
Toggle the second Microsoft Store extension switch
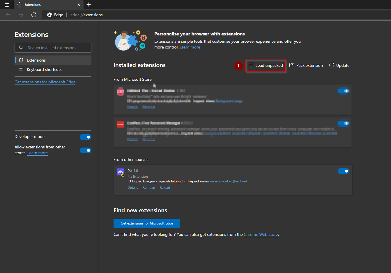343,124
